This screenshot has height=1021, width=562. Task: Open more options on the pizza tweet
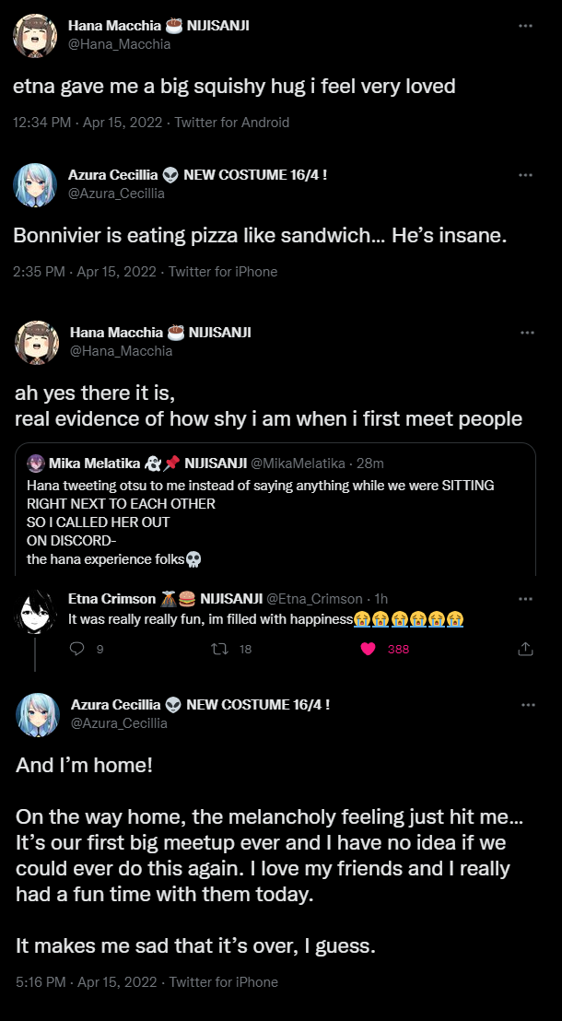pos(526,174)
